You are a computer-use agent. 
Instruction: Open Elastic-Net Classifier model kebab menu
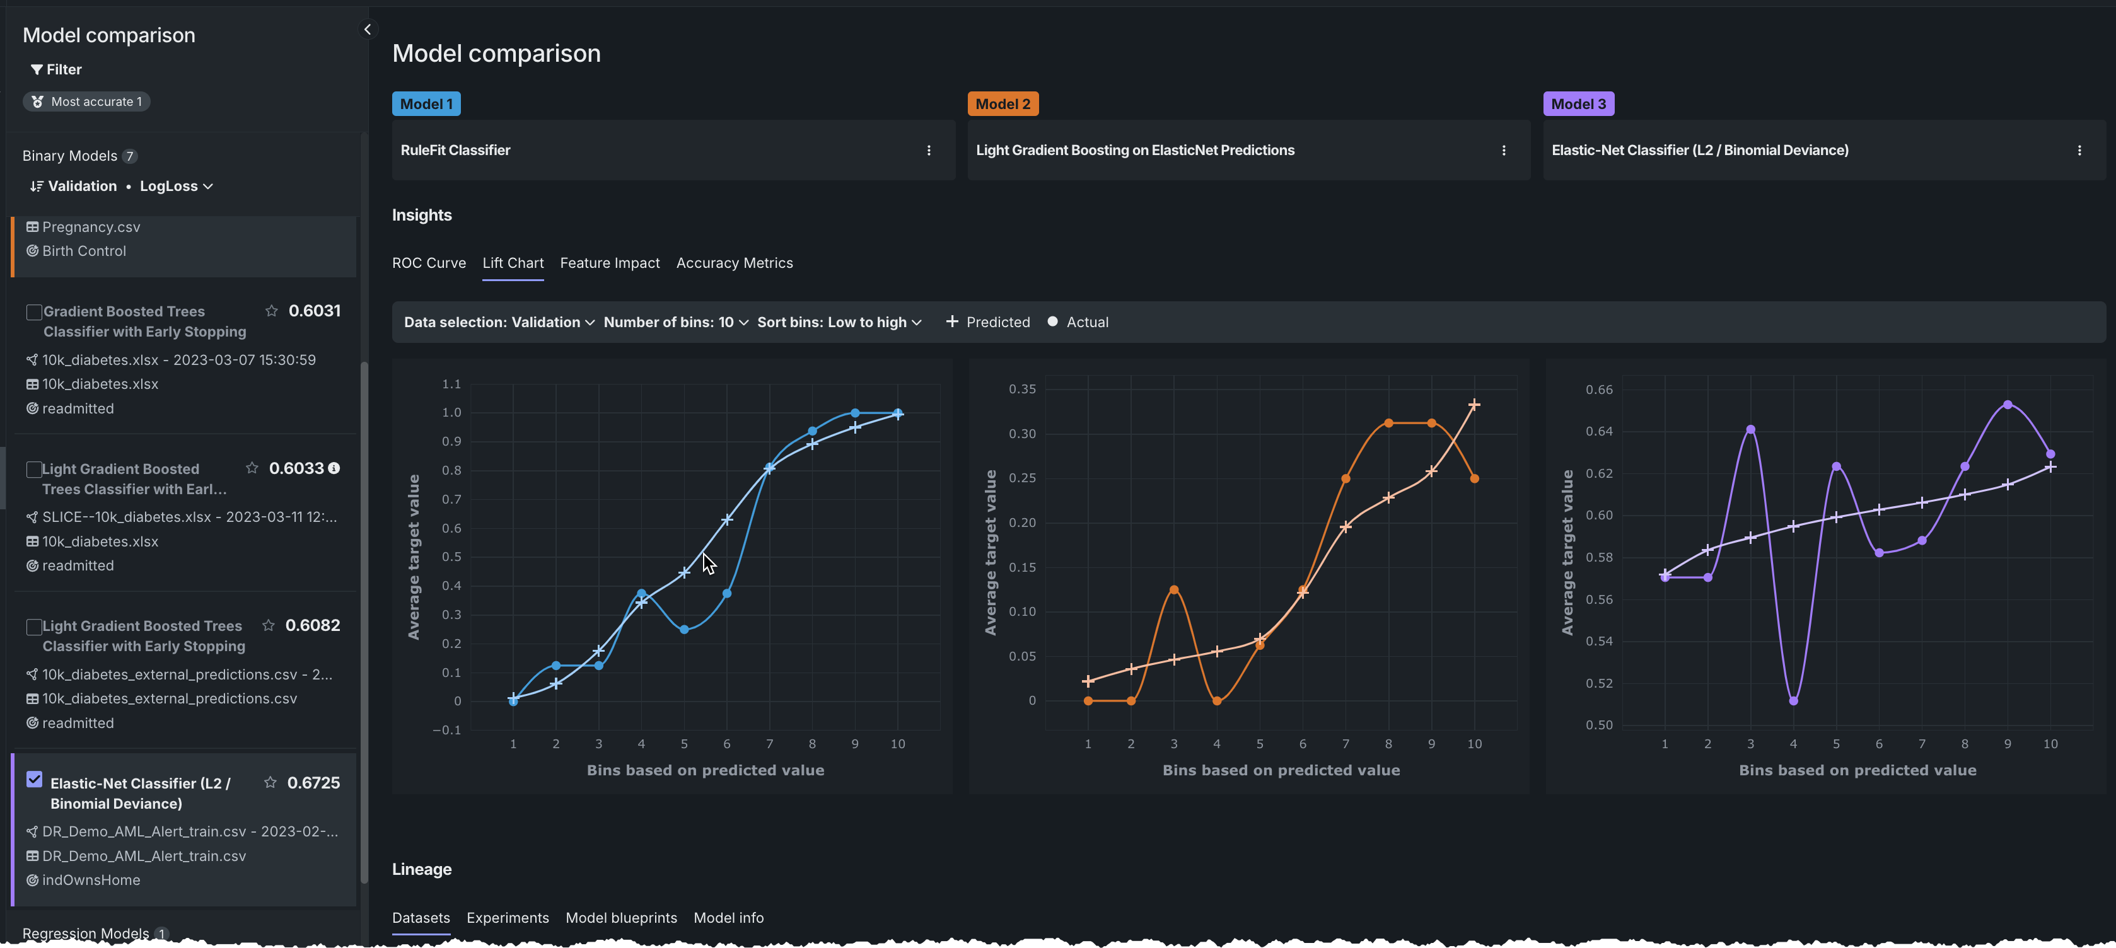pyautogui.click(x=2079, y=151)
